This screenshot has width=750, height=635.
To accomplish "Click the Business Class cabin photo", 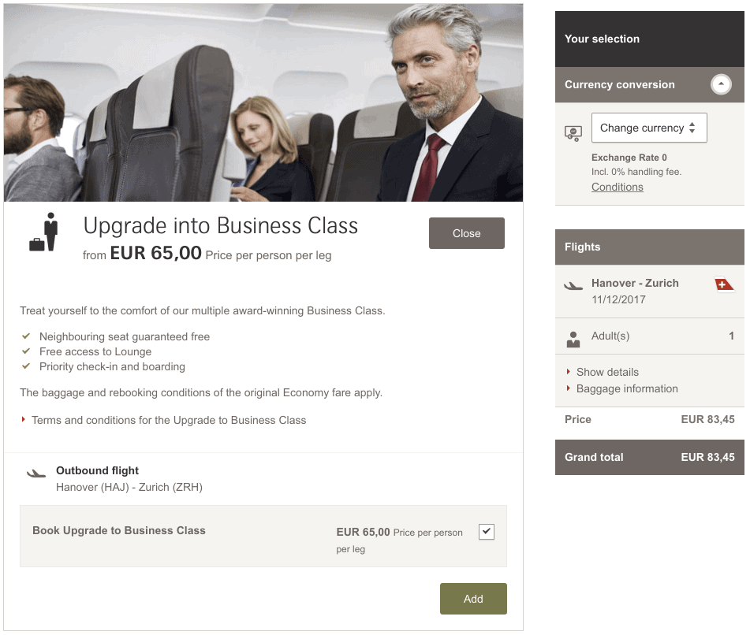I will pyautogui.click(x=263, y=102).
